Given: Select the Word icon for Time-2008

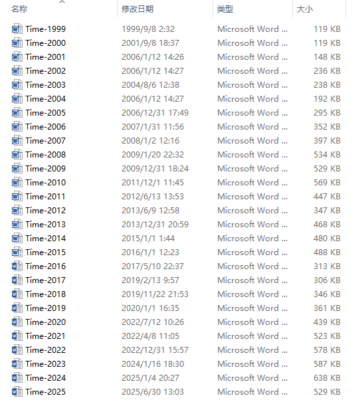Looking at the screenshot, I should pos(17,154).
